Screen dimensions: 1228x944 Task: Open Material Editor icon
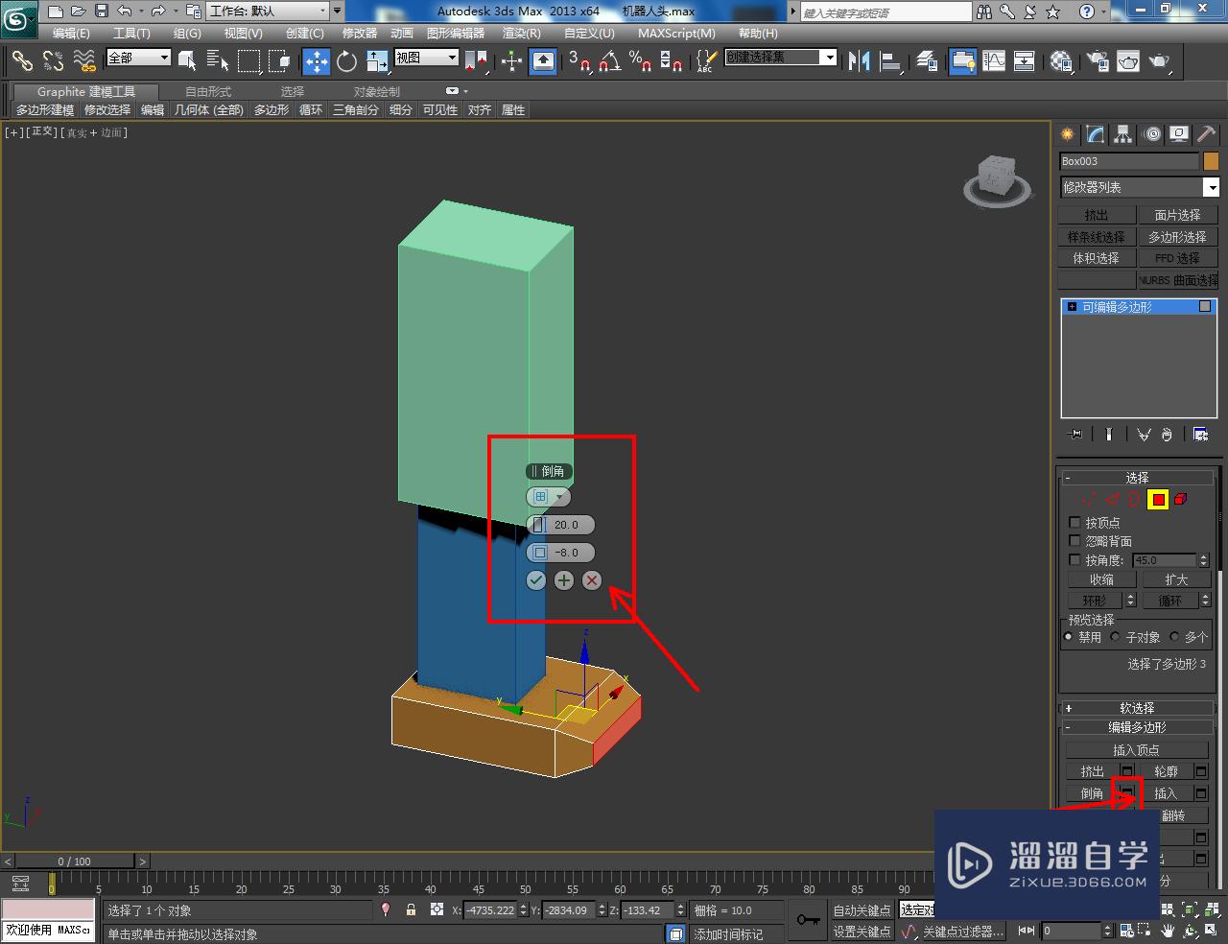[x=1061, y=61]
